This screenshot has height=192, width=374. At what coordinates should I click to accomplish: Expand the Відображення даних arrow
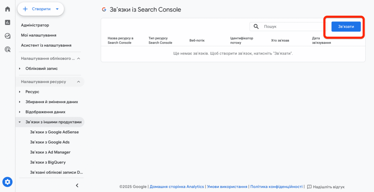[20, 112]
